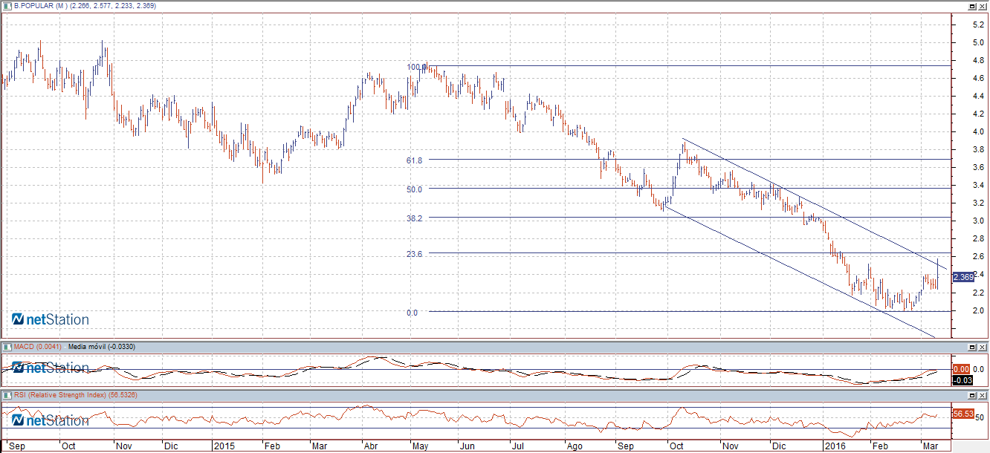Select the 50.0 Fibonacci retracement level label
The width and height of the screenshot is (990, 453).
pyautogui.click(x=414, y=189)
